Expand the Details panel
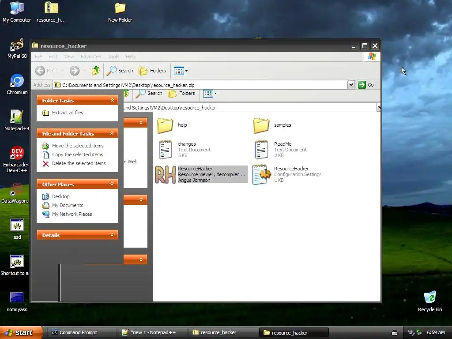This screenshot has width=452, height=339. 112,235
